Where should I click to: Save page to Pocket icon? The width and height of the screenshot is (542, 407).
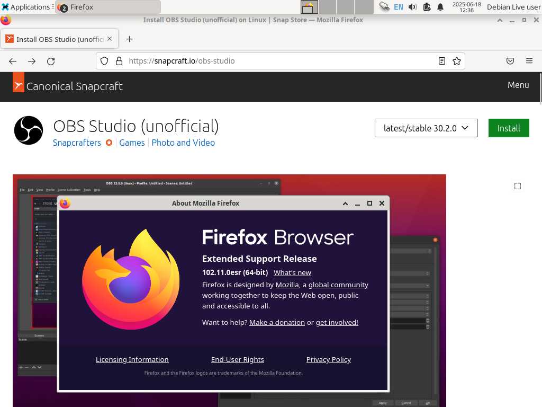tap(510, 61)
